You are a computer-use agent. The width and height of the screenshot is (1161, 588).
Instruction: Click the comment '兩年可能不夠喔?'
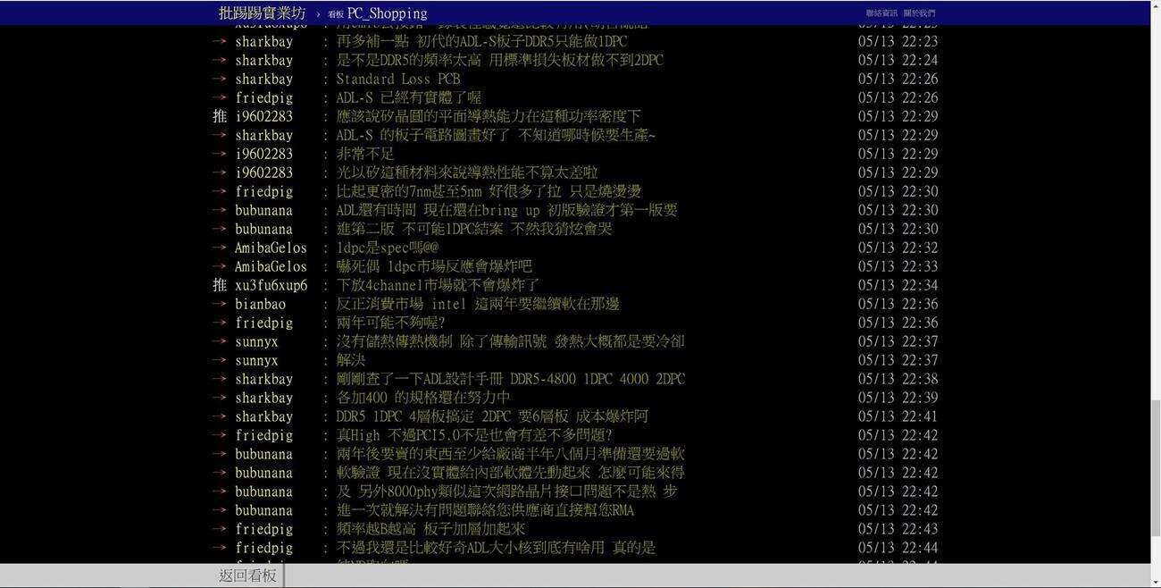pyautogui.click(x=390, y=323)
